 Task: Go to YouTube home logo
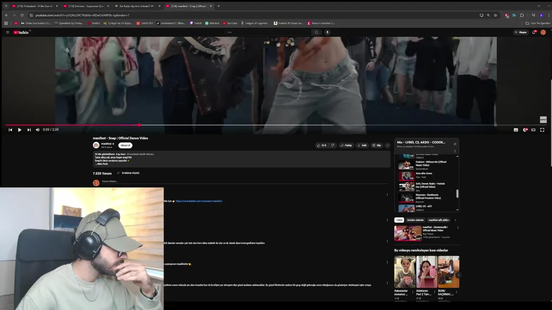pos(22,32)
